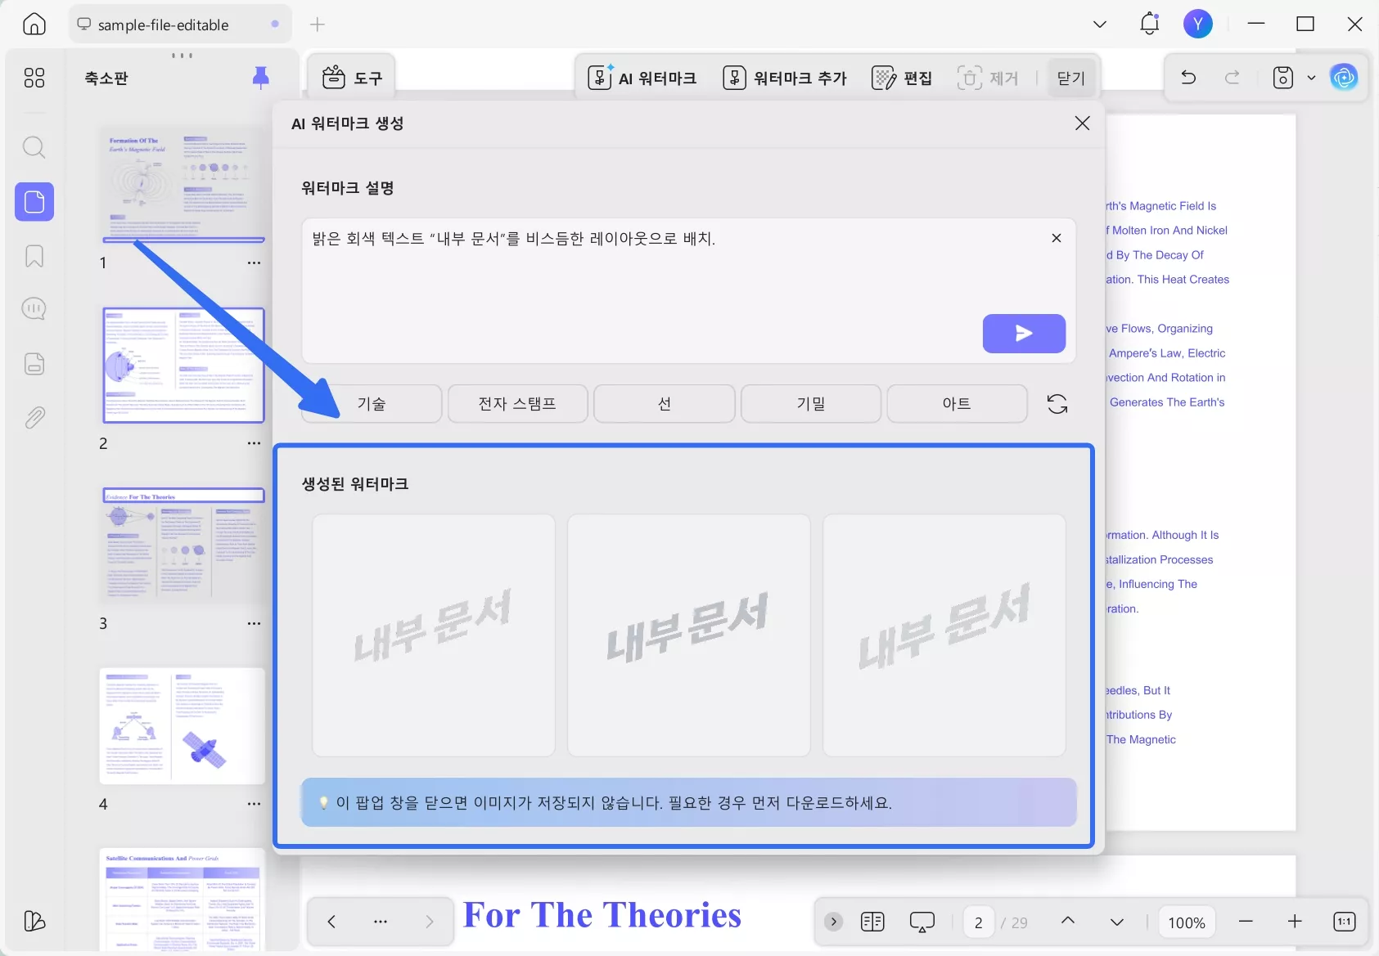The height and width of the screenshot is (956, 1379).
Task: Unpin the thumbnail panel
Action: [260, 76]
